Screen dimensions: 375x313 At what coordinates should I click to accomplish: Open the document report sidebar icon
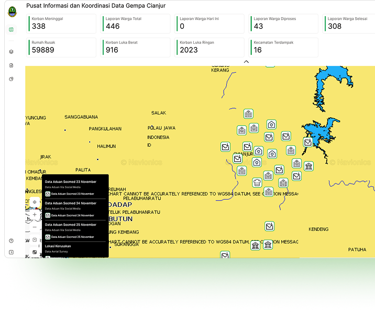click(x=12, y=65)
